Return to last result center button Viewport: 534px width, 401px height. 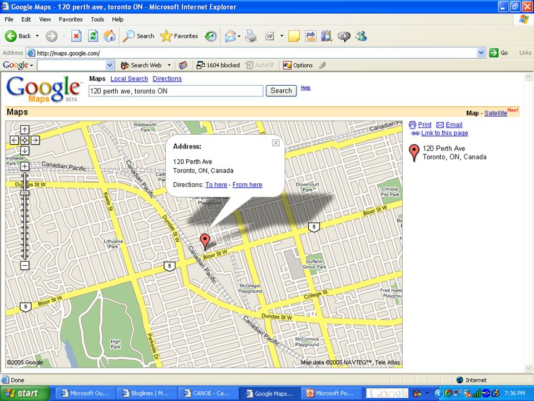click(25, 140)
